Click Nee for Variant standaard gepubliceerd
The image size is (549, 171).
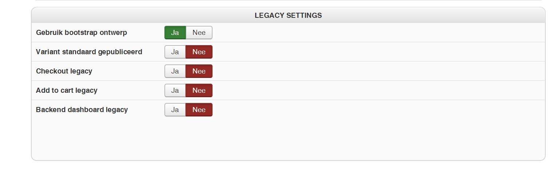(x=199, y=52)
